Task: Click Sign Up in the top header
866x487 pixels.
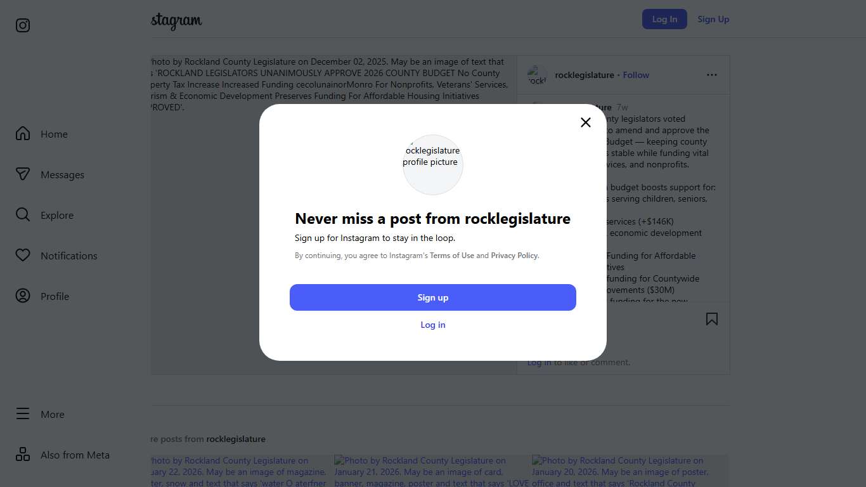Action: coord(713,19)
